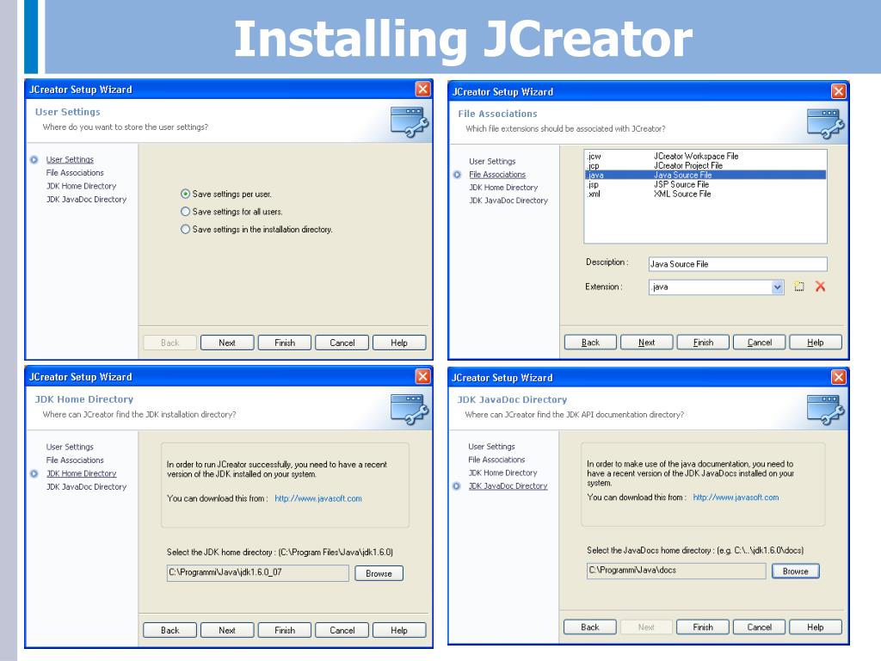Open JDK JavaDoc Directory step in JDK Home wizard

click(86, 487)
